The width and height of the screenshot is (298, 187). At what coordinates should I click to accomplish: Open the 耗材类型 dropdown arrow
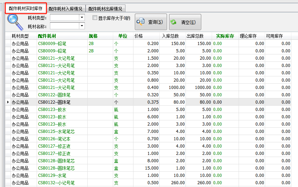coord(82,18)
